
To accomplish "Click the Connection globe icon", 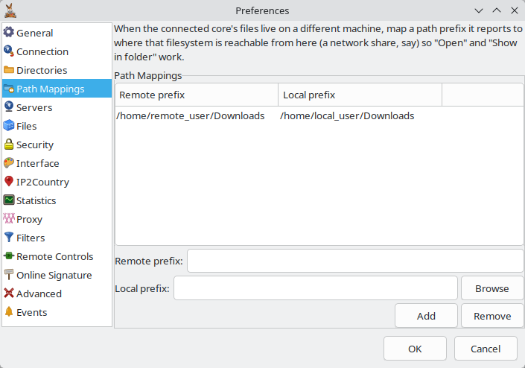I will [9, 51].
